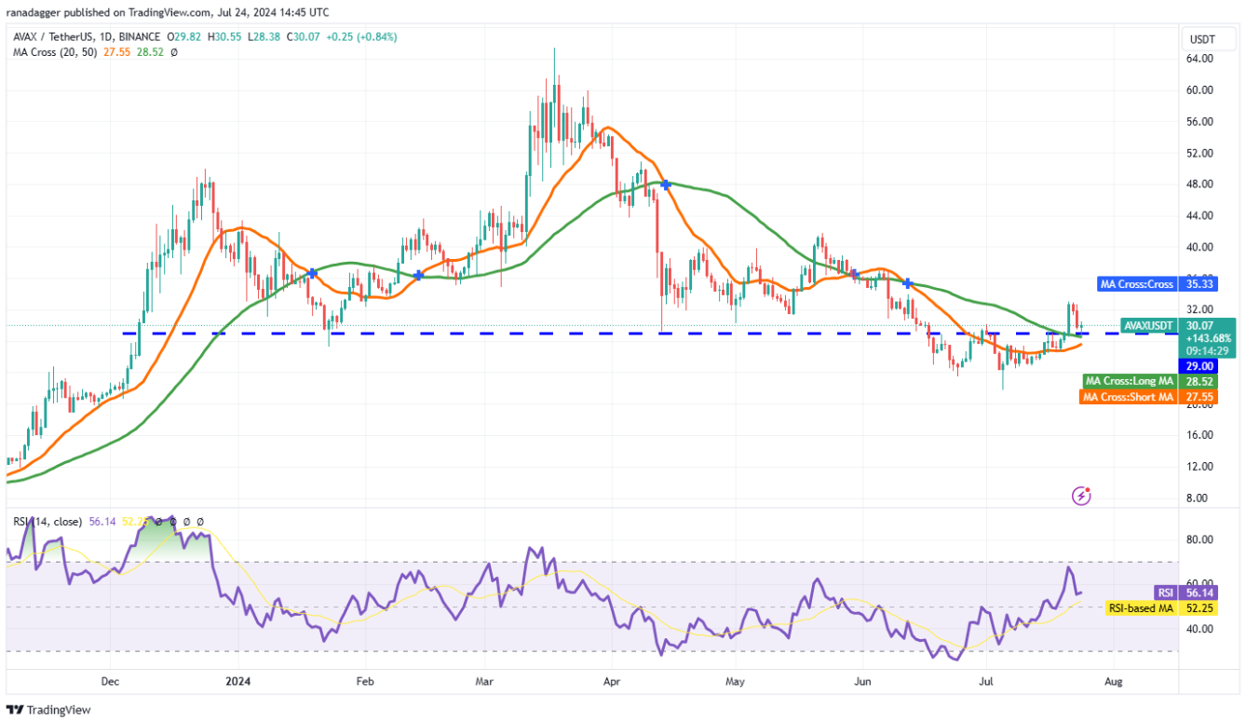Click the blue MA cross marker in mid-February
Image resolution: width=1246 pixels, height=723 pixels.
(418, 275)
